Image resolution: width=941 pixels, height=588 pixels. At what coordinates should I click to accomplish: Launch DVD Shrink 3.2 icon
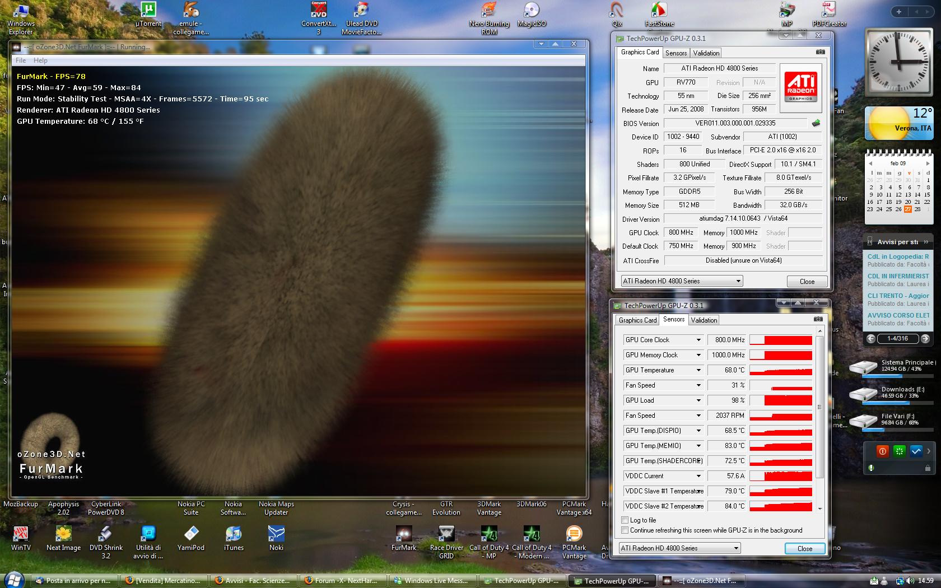pos(106,542)
